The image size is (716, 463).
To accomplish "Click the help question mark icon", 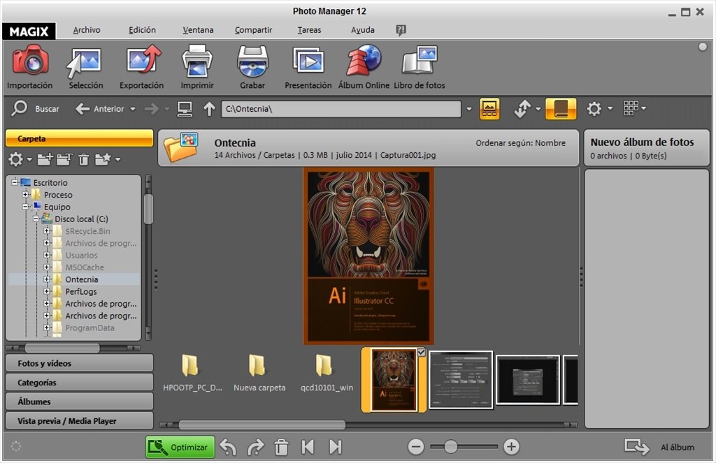I will point(401,30).
